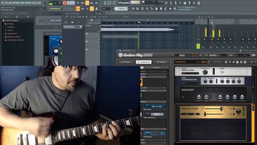Image resolution: width=257 pixels, height=145 pixels.
Task: Toggle the metronome icon
Action: tap(78, 3)
